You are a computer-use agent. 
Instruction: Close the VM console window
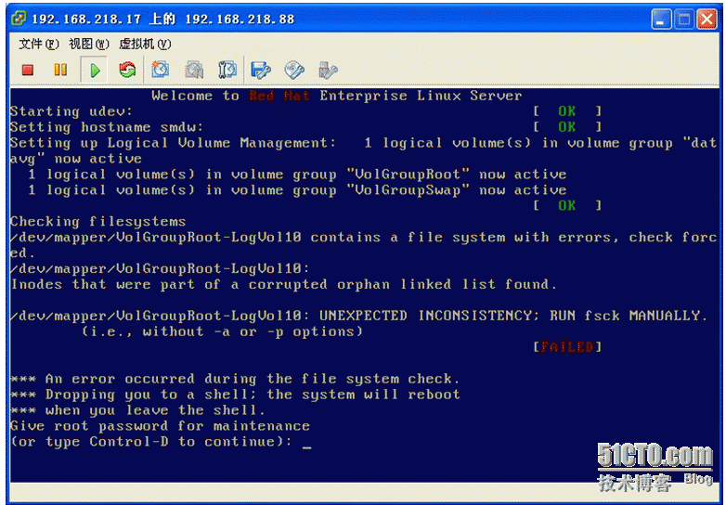(707, 19)
